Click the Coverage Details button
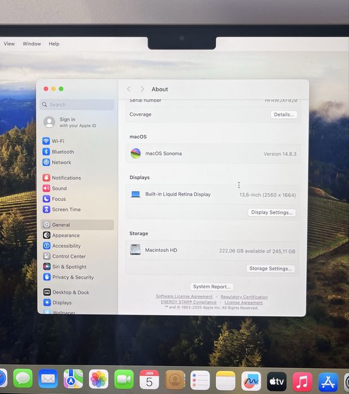 284,114
